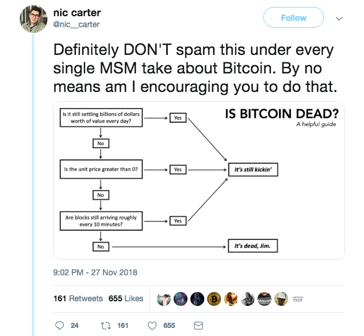View the 161 Retweets list
The height and width of the screenshot is (336, 364).
pyautogui.click(x=78, y=298)
